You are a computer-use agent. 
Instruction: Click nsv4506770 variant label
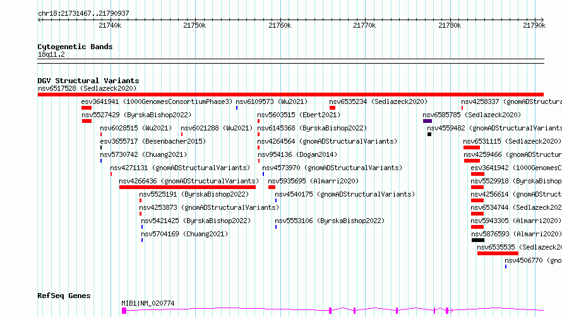point(534,260)
